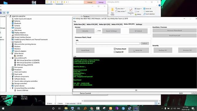Screen dimensions: 197x111
Task: Click the Generic USB Hub icon
Action: 15,90
